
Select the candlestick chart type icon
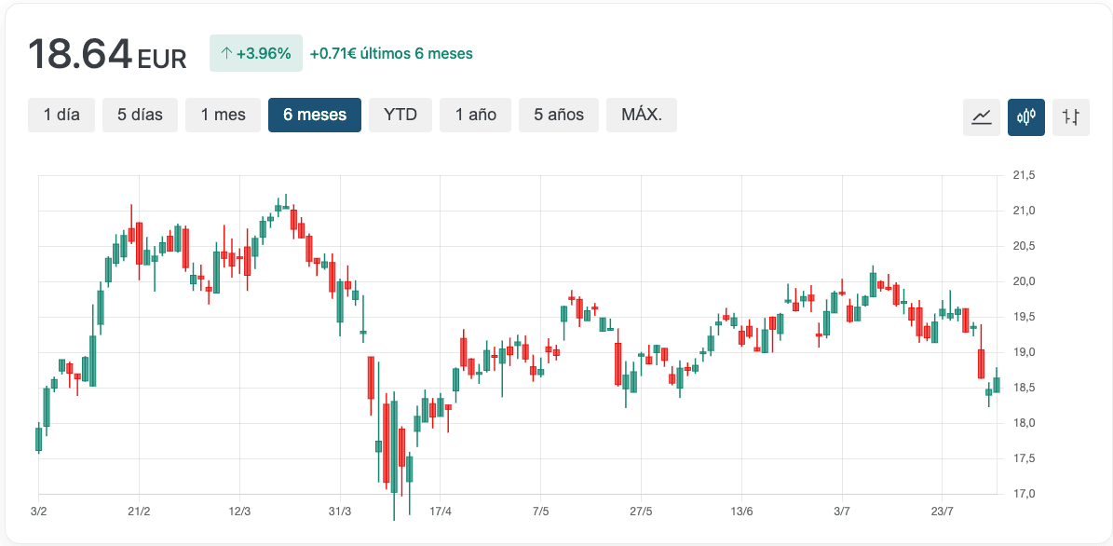tap(1025, 117)
